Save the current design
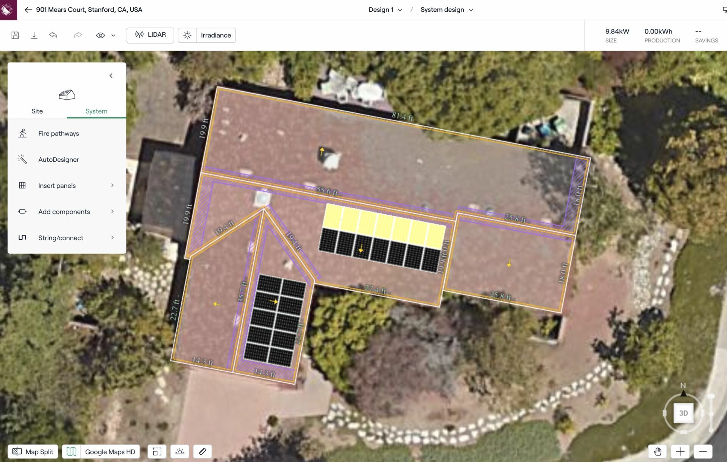This screenshot has width=727, height=462. point(15,35)
